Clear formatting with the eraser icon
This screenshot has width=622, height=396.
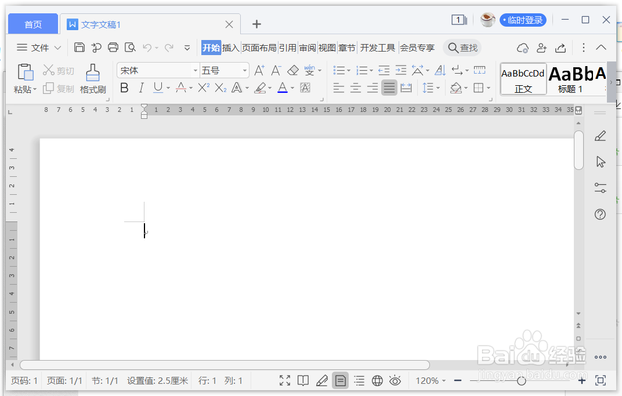tap(293, 69)
